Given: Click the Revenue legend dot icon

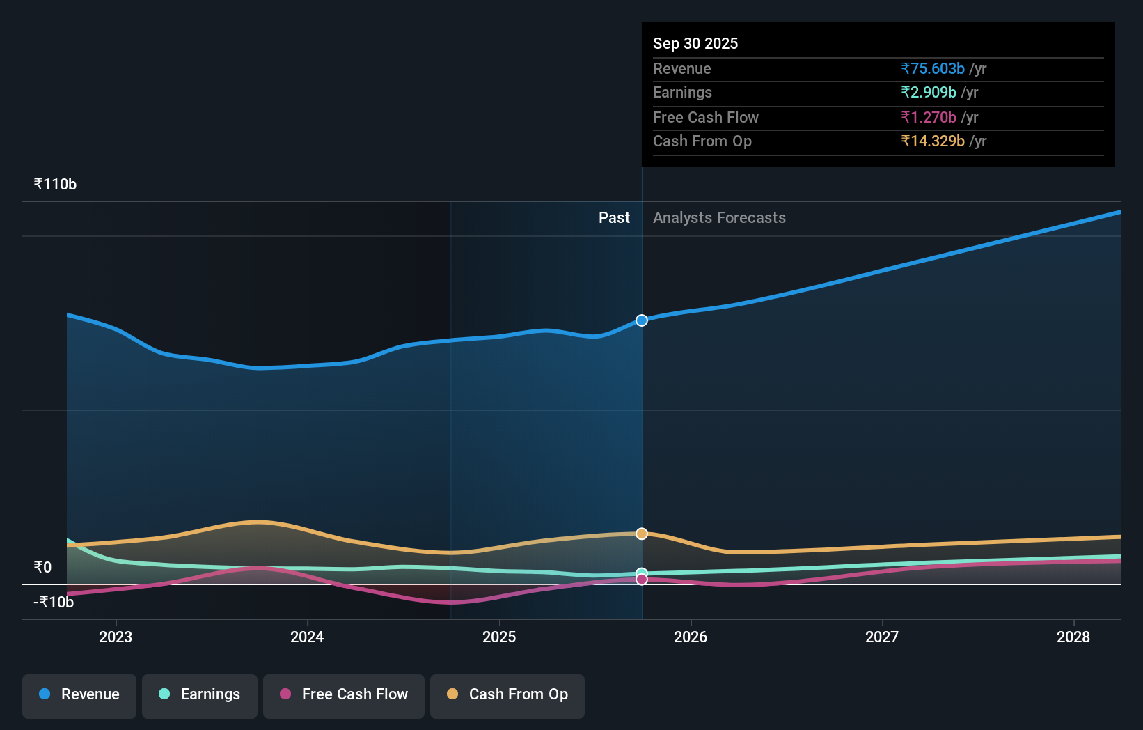Looking at the screenshot, I should click(45, 694).
